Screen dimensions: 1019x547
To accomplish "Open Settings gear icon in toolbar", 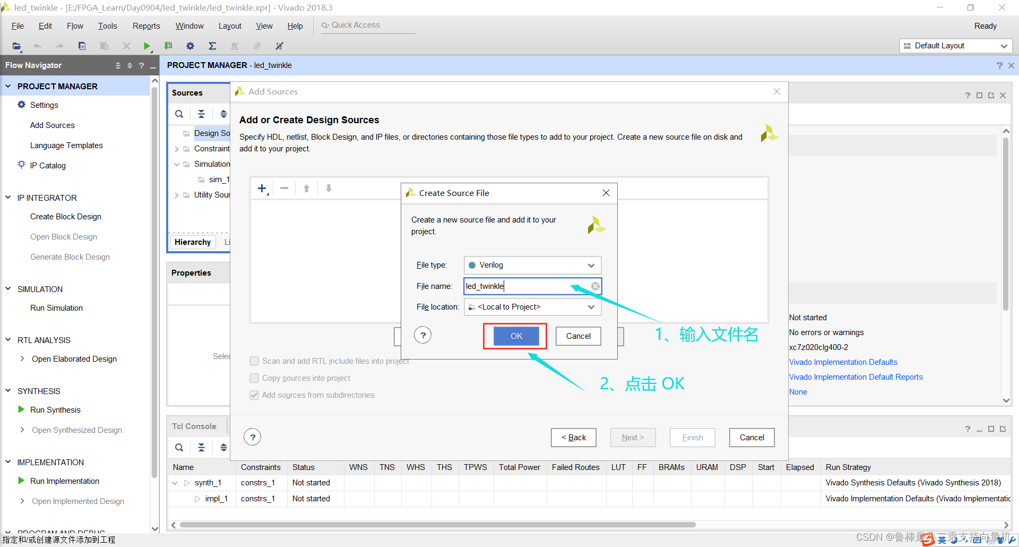I will [190, 46].
